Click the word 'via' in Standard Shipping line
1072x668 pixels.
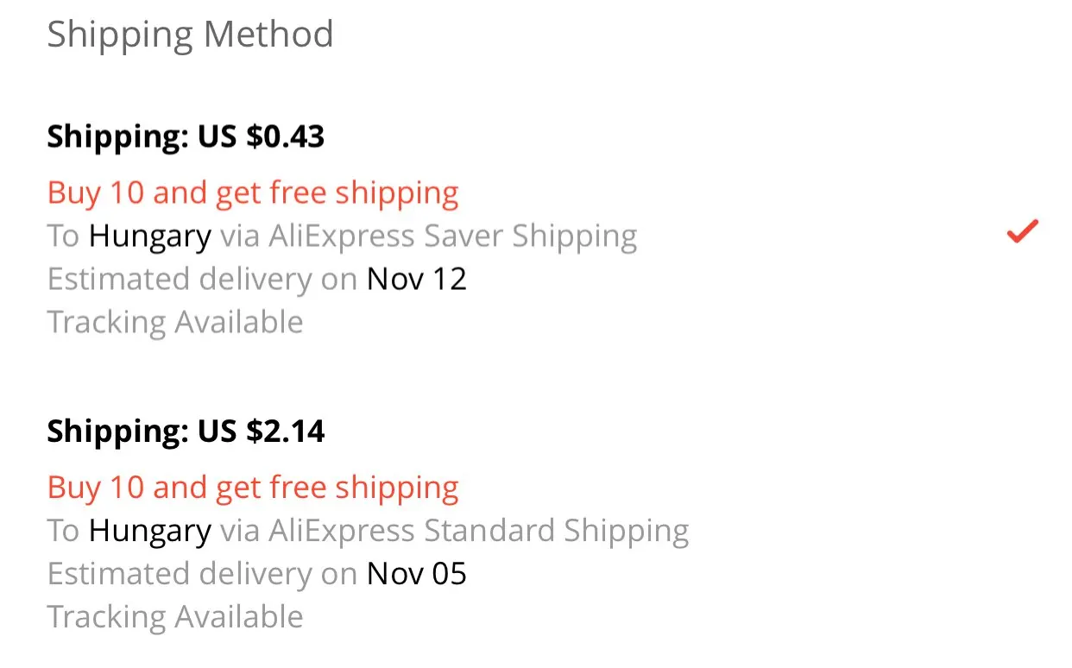click(239, 531)
